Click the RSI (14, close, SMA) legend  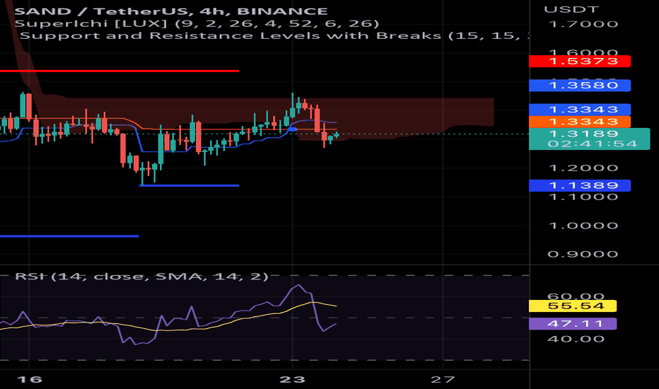pyautogui.click(x=141, y=277)
